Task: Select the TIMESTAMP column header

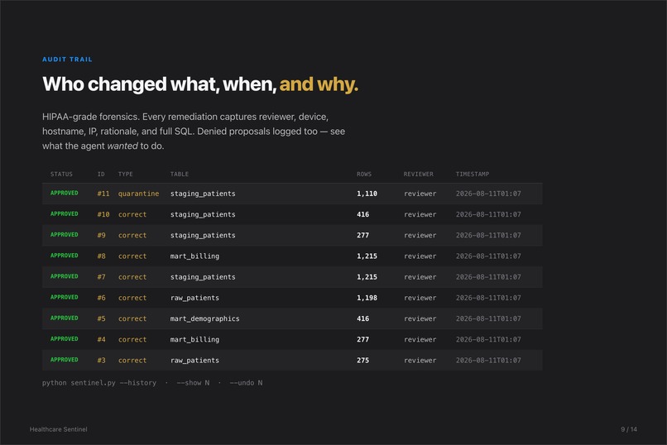Action: [x=473, y=175]
